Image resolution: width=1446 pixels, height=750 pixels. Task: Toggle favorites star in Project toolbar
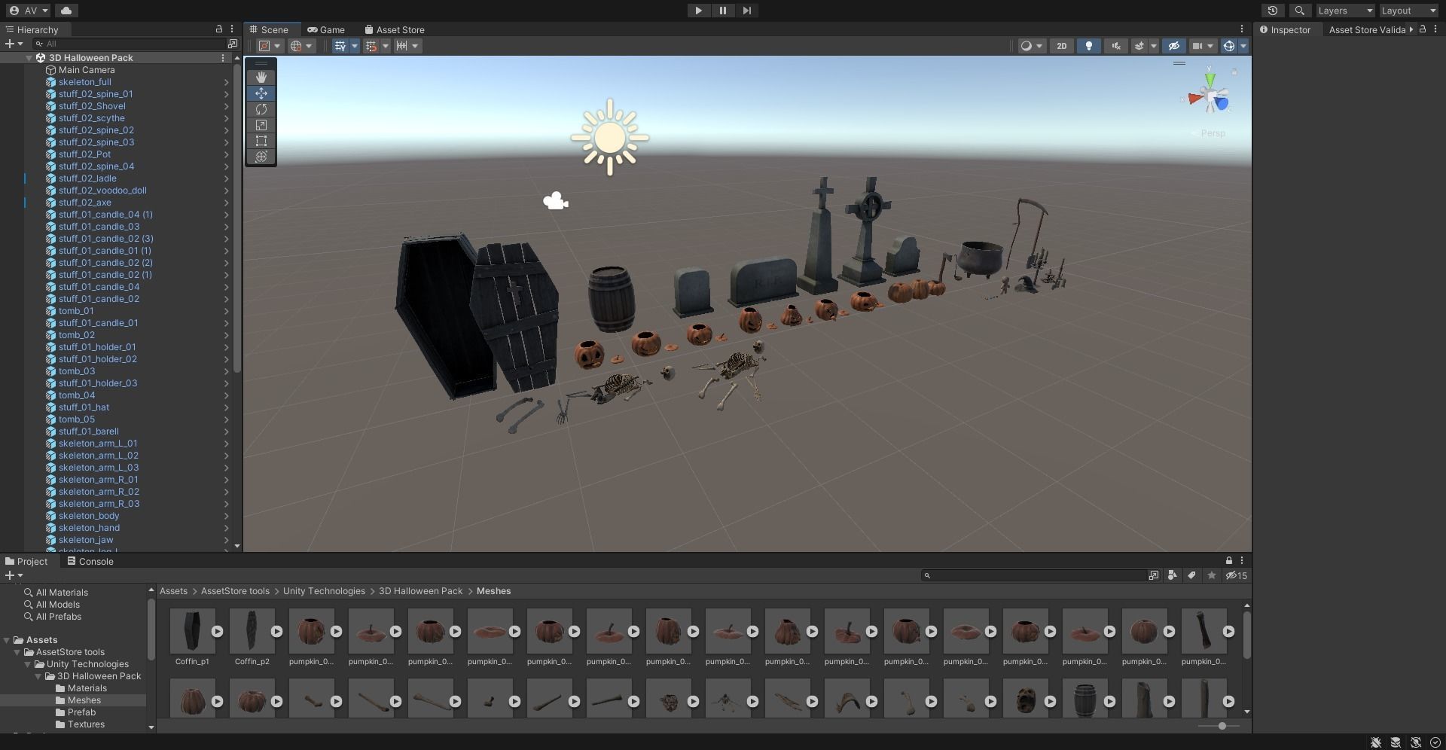(x=1211, y=575)
